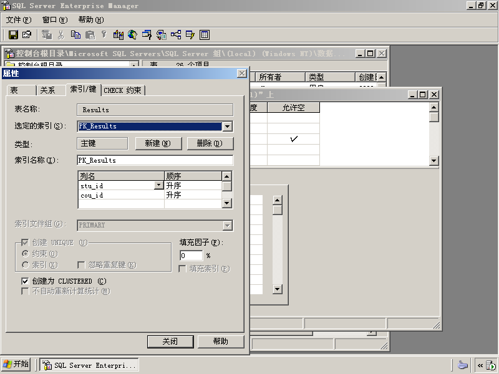
Task: Click the greyed Save change script icon
Action: point(47,35)
